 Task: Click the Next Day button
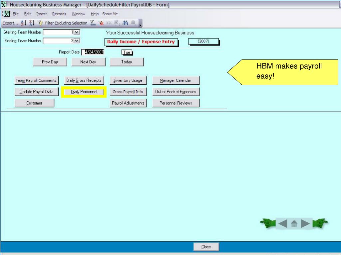click(88, 62)
